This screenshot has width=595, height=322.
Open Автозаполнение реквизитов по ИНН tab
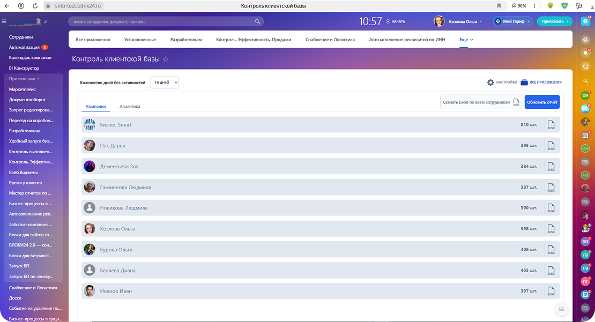(407, 40)
